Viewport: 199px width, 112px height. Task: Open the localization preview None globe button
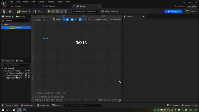(57, 19)
